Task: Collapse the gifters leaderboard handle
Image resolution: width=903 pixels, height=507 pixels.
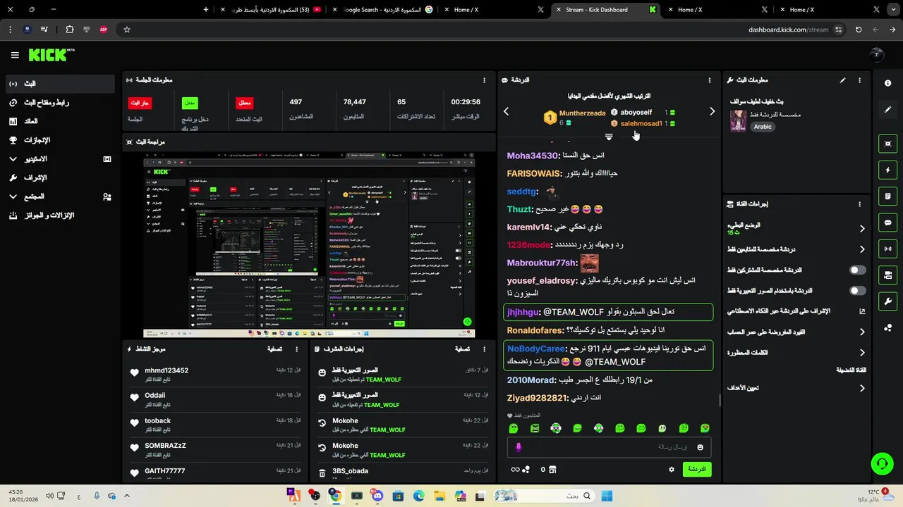Action: [x=609, y=137]
